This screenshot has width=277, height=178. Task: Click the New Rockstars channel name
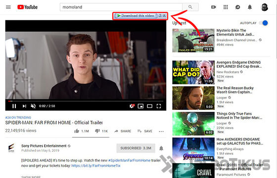point(228,72)
